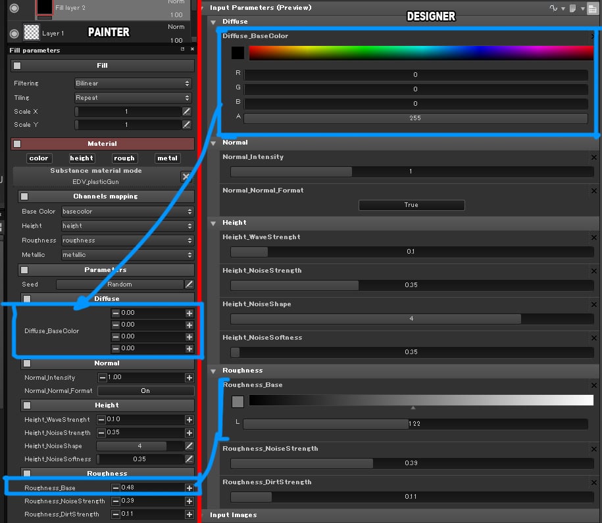The width and height of the screenshot is (602, 523).
Task: Toggle Normal_Normal_Format from True to False
Action: coord(412,205)
